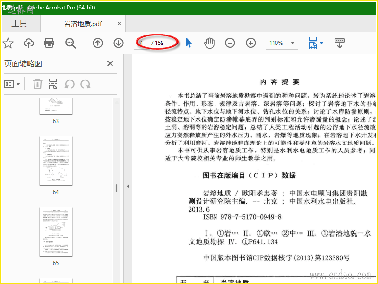Close the 岩溶地质.pdf tab

click(x=119, y=24)
